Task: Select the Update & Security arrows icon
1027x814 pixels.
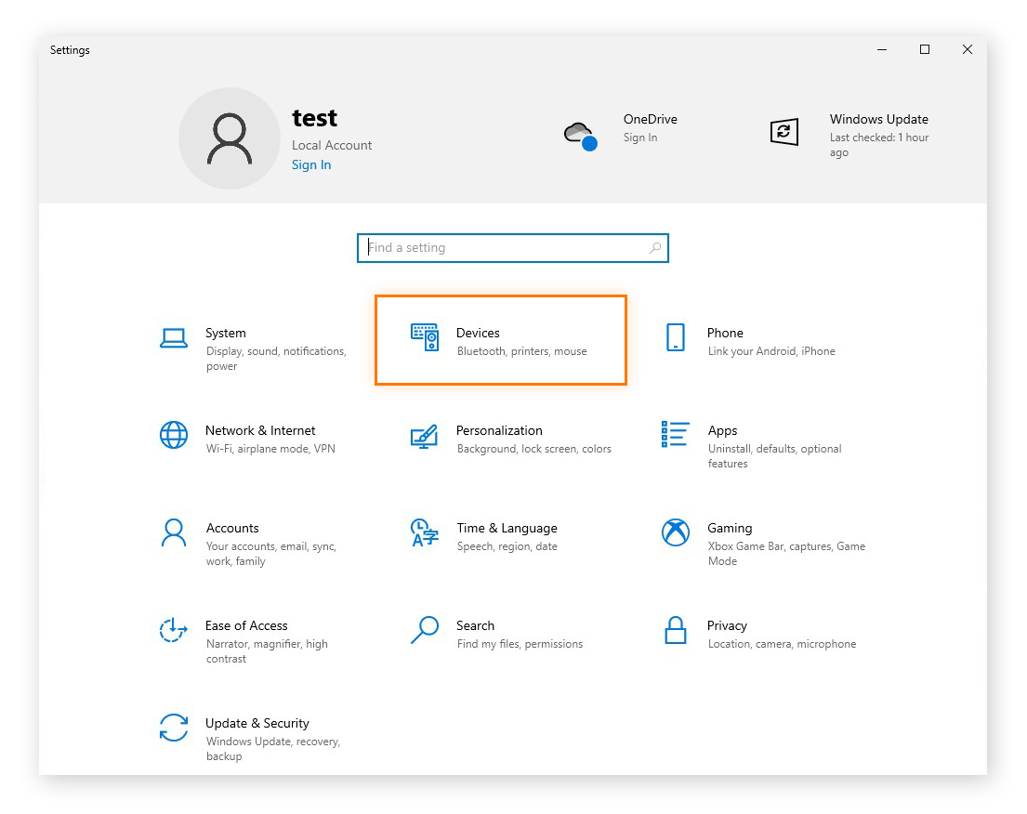Action: pyautogui.click(x=174, y=728)
